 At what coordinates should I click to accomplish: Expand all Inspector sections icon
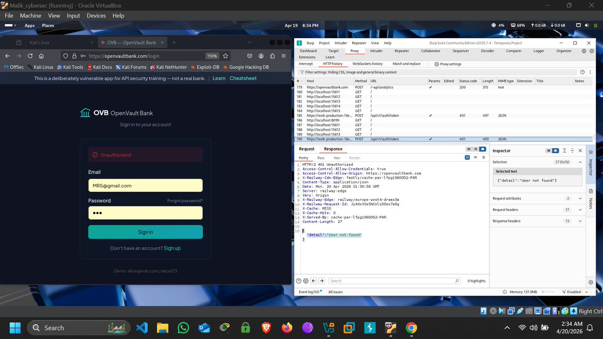click(x=565, y=151)
